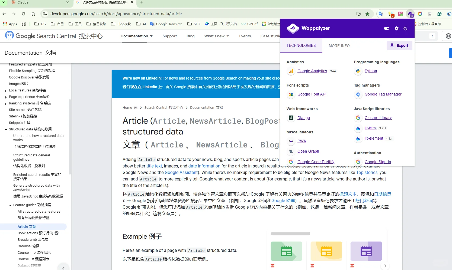Bookmark this page with the star icon

367,14
